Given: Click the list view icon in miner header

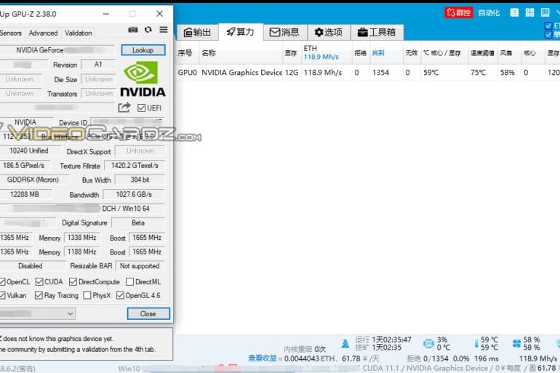Looking at the screenshot, I should [514, 12].
